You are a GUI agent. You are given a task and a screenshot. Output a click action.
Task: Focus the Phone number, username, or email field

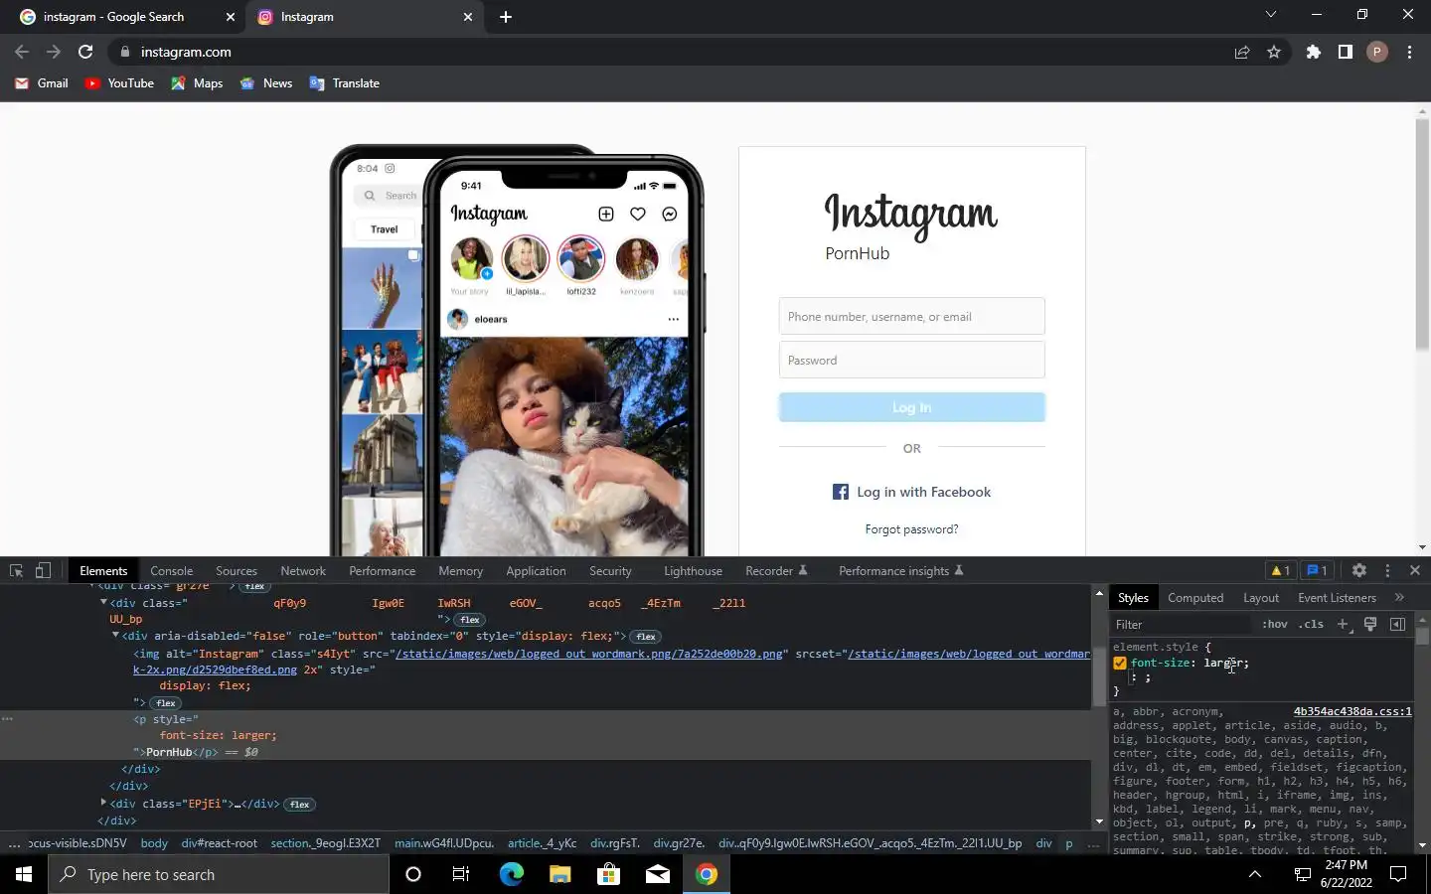pyautogui.click(x=911, y=316)
